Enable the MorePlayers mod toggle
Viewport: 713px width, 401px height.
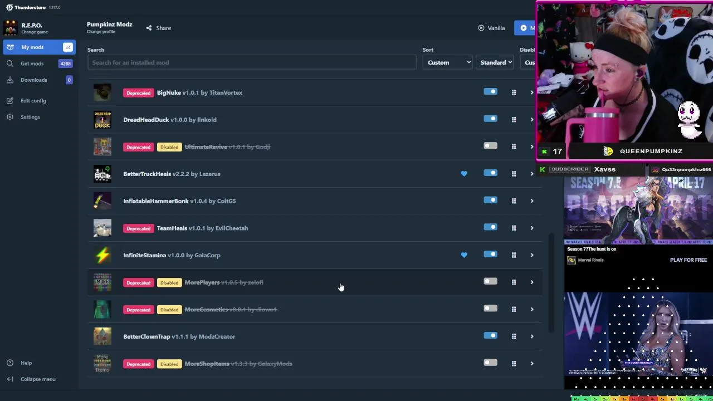tap(490, 281)
